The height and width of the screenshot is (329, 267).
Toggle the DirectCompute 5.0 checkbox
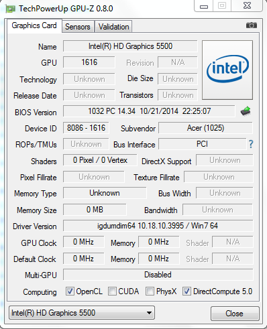pyautogui.click(x=186, y=291)
